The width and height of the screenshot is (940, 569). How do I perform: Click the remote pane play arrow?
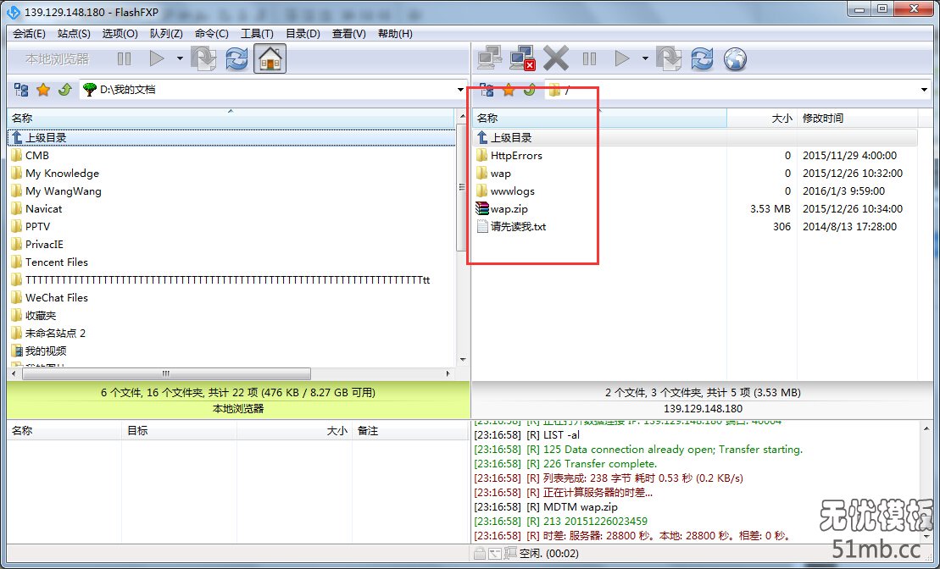(x=622, y=58)
